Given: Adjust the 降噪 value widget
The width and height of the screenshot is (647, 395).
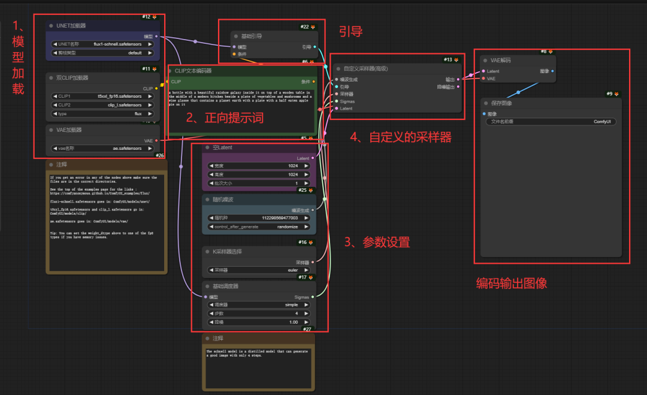Looking at the screenshot, I should pos(259,322).
